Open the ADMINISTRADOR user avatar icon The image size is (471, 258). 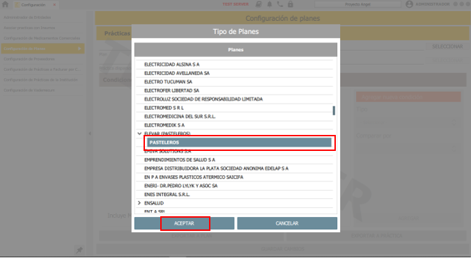(x=409, y=4)
